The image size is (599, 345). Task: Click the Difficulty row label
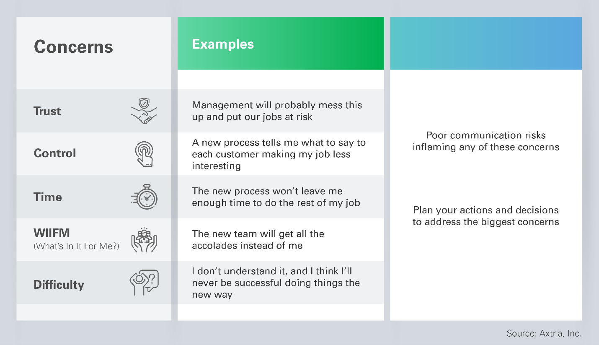coord(59,285)
